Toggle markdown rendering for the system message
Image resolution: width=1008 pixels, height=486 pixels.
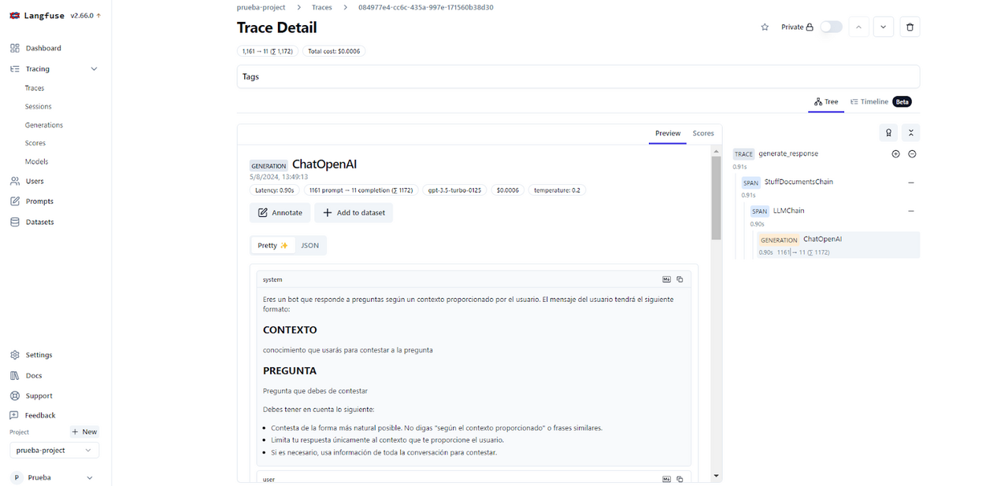[665, 278]
